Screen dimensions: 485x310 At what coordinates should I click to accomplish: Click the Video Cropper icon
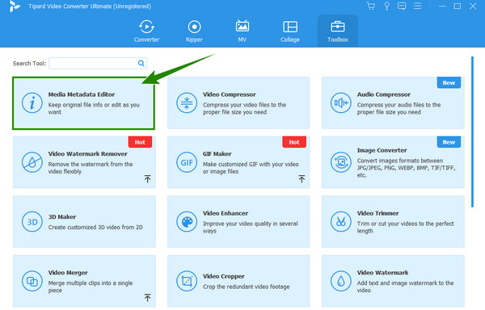[x=187, y=281]
